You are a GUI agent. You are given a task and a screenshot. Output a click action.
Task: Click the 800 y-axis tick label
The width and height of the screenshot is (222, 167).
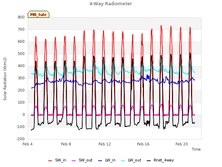(x=21, y=17)
